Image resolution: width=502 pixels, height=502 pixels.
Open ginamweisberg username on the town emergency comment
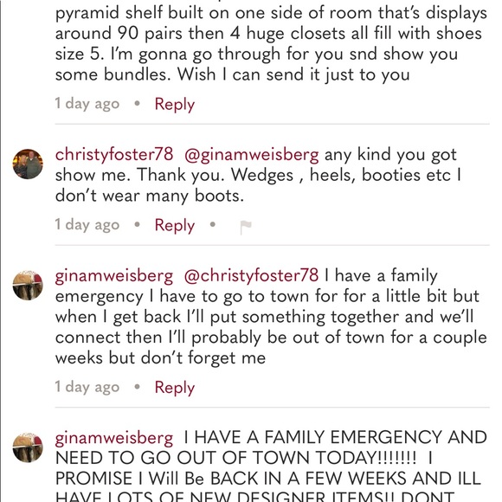[114, 276]
